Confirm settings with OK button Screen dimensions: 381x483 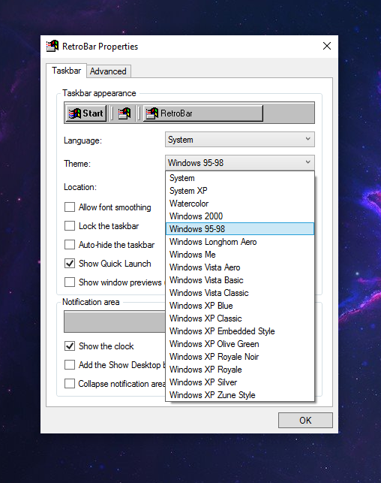[305, 420]
